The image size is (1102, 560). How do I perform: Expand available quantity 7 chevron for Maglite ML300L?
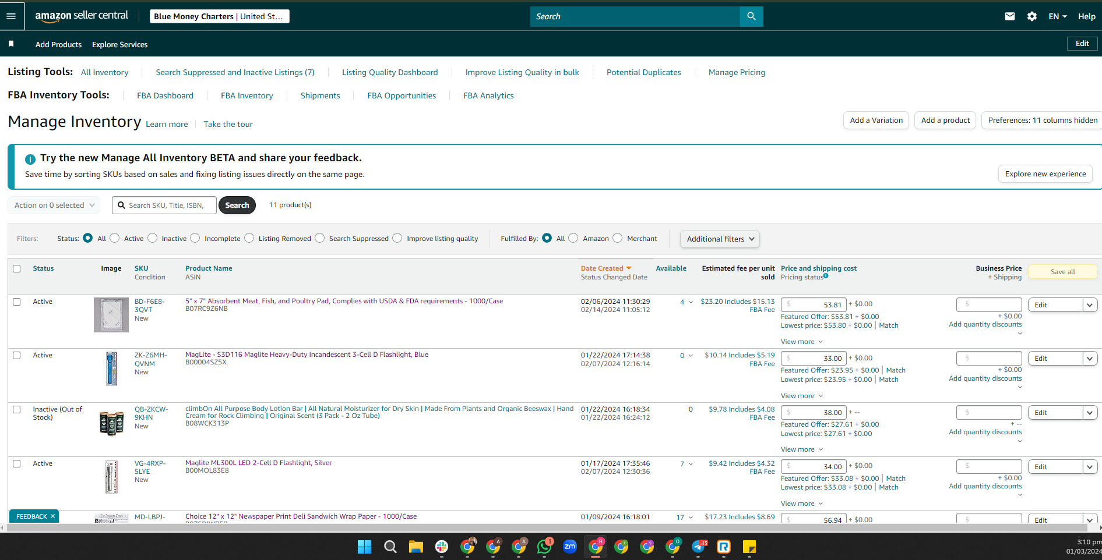691,464
